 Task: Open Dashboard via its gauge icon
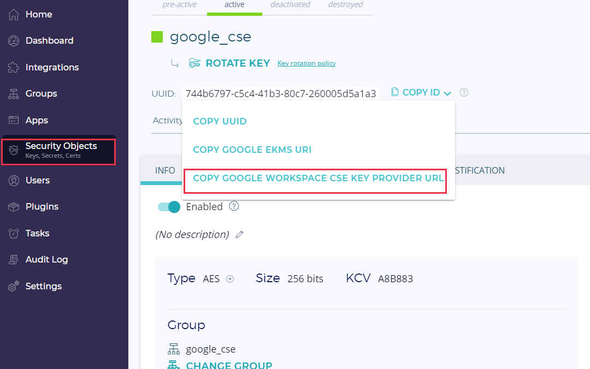pos(14,41)
